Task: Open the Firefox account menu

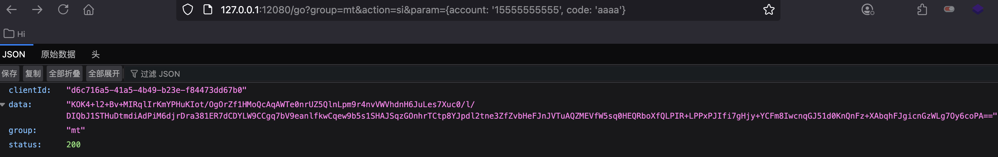Action: 867,10
